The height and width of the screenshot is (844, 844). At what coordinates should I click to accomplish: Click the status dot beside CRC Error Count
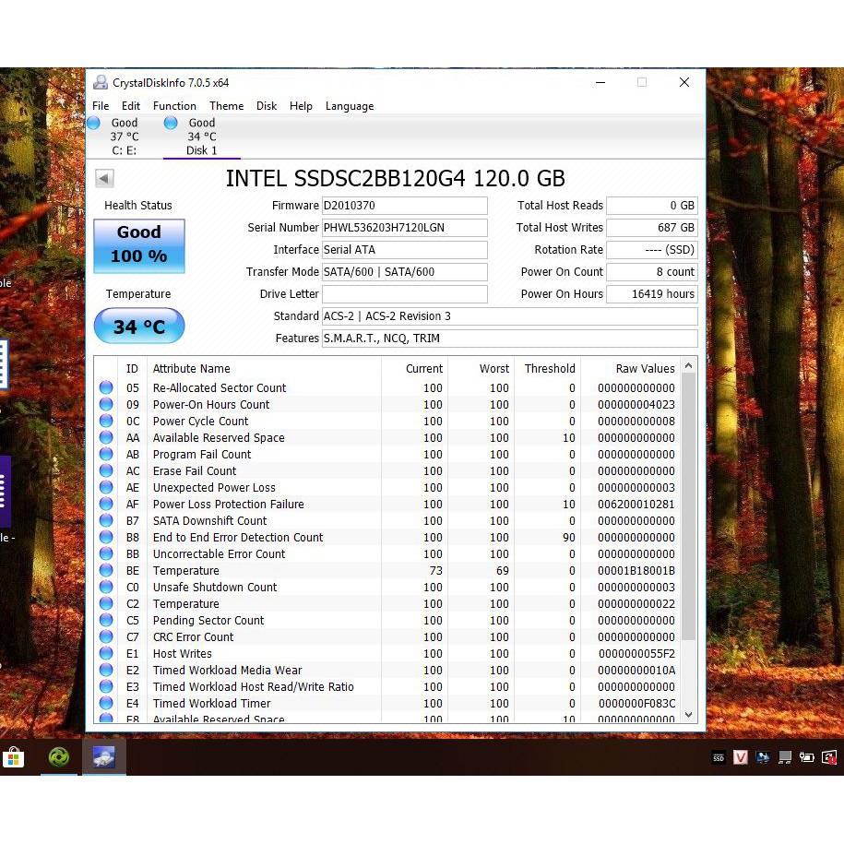pyautogui.click(x=105, y=637)
